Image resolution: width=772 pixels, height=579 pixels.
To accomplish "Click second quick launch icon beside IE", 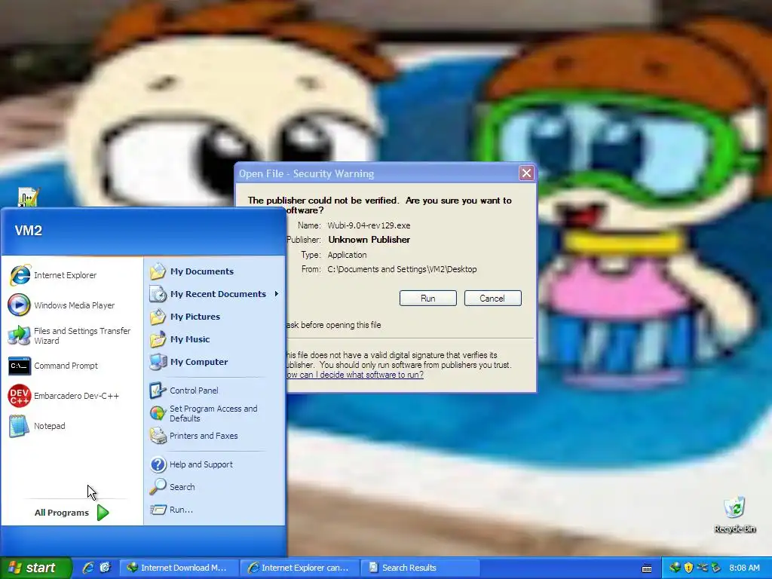I will (x=105, y=568).
